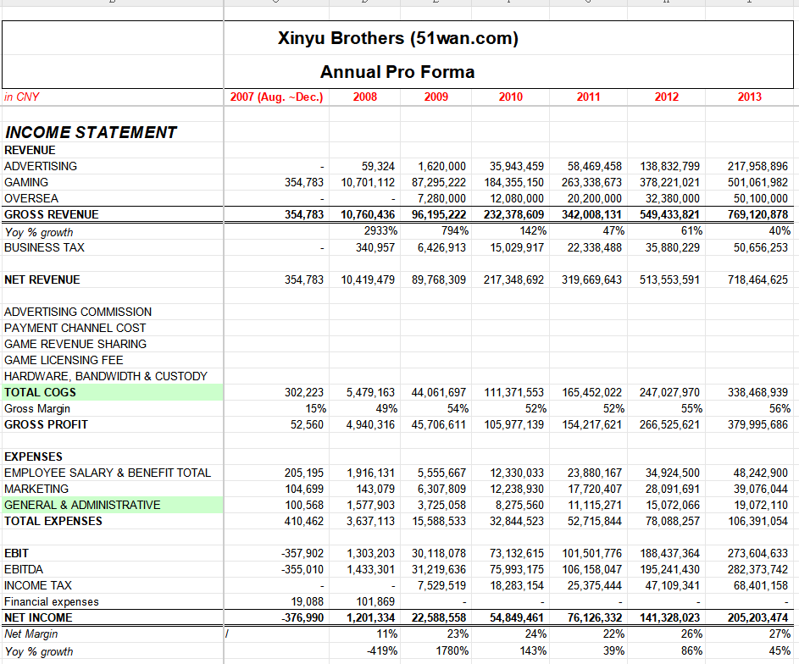Select the TOTAL EXPENSES row label
This screenshot has height=664, width=799.
point(53,522)
